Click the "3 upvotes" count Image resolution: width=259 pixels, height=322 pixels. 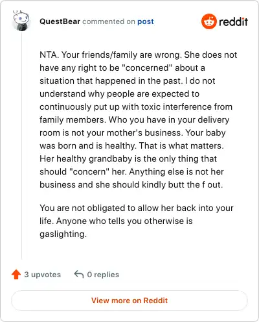pyautogui.click(x=42, y=275)
